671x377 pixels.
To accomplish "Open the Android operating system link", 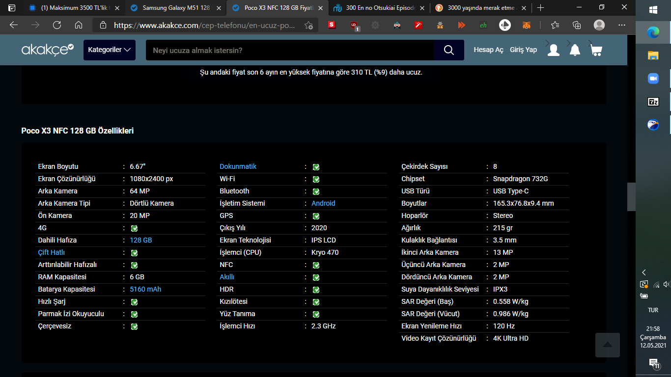I will pos(323,203).
